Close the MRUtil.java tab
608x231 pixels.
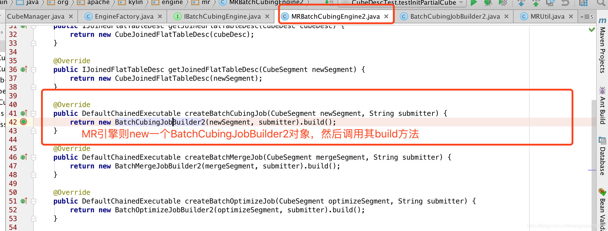[x=571, y=16]
